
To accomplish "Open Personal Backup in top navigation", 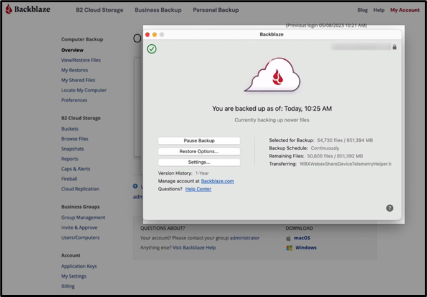I will (x=215, y=10).
